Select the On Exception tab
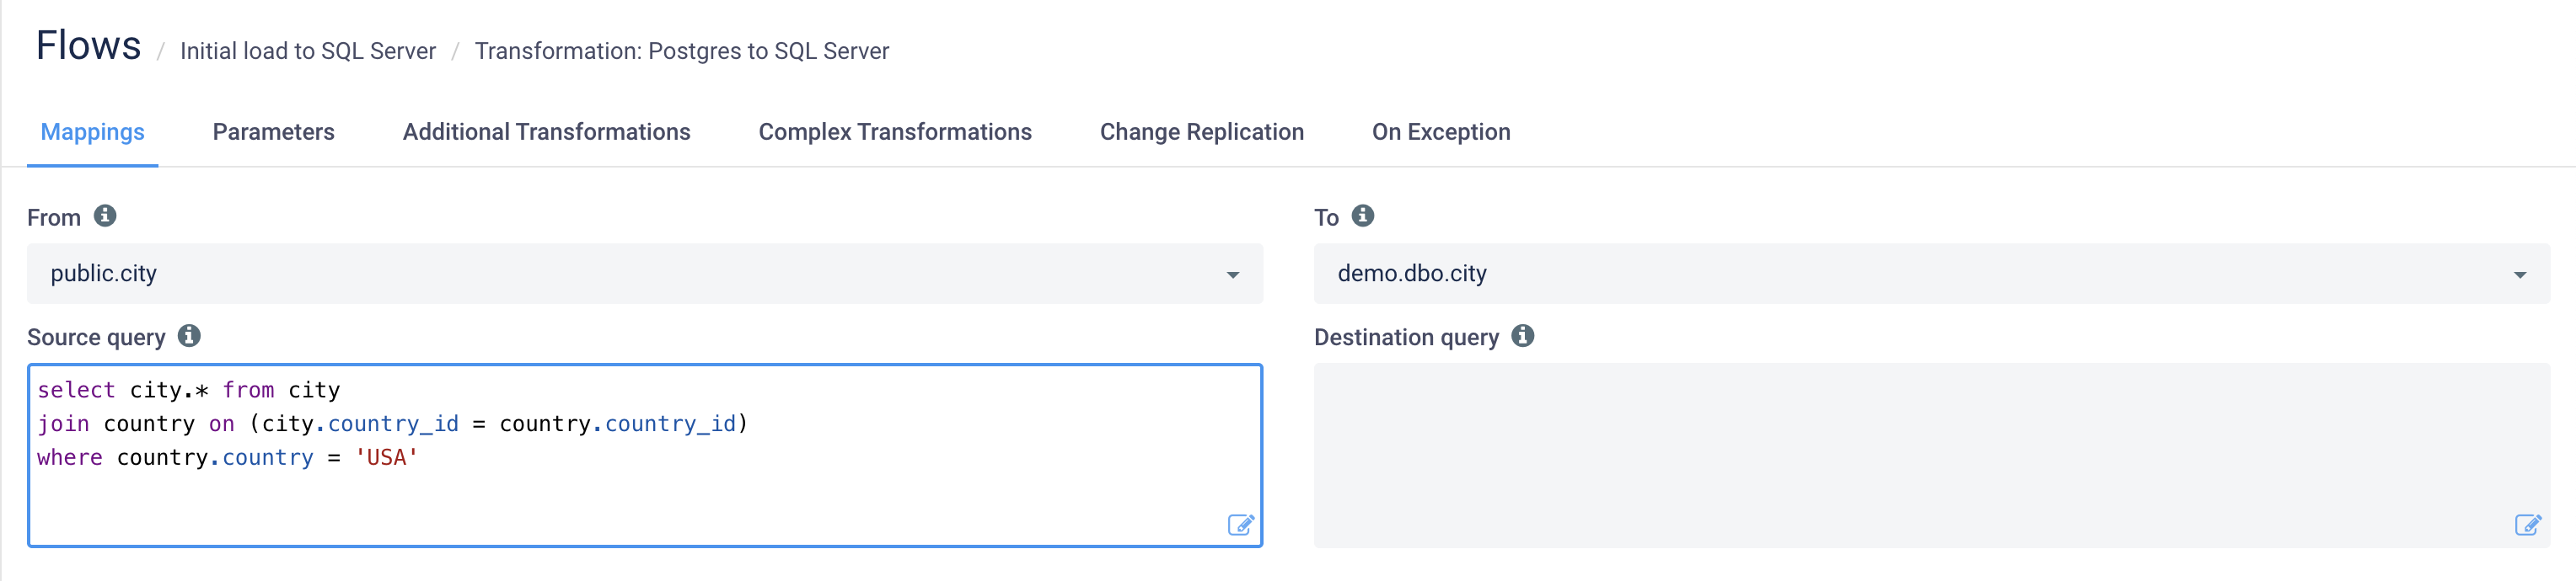The height and width of the screenshot is (581, 2576). click(1441, 131)
